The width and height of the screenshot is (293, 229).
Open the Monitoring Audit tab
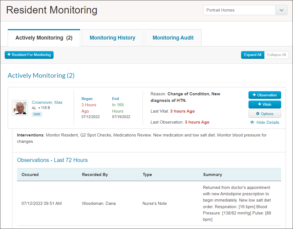[x=173, y=38]
